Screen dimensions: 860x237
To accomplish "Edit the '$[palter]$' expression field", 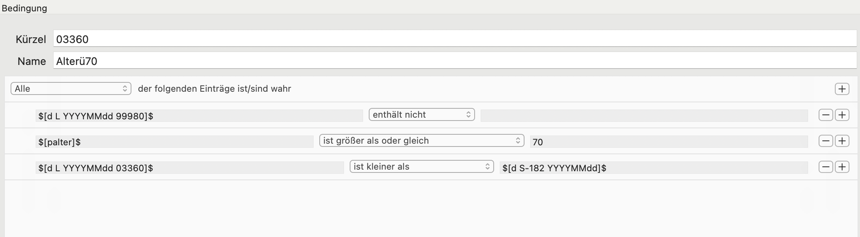I will pos(174,142).
